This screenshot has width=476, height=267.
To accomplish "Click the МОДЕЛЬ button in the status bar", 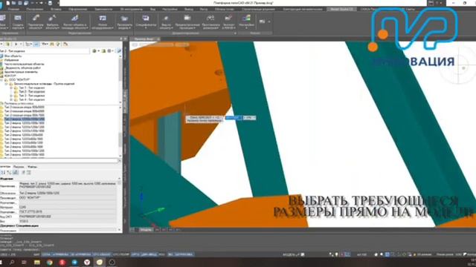I will click(x=291, y=254).
